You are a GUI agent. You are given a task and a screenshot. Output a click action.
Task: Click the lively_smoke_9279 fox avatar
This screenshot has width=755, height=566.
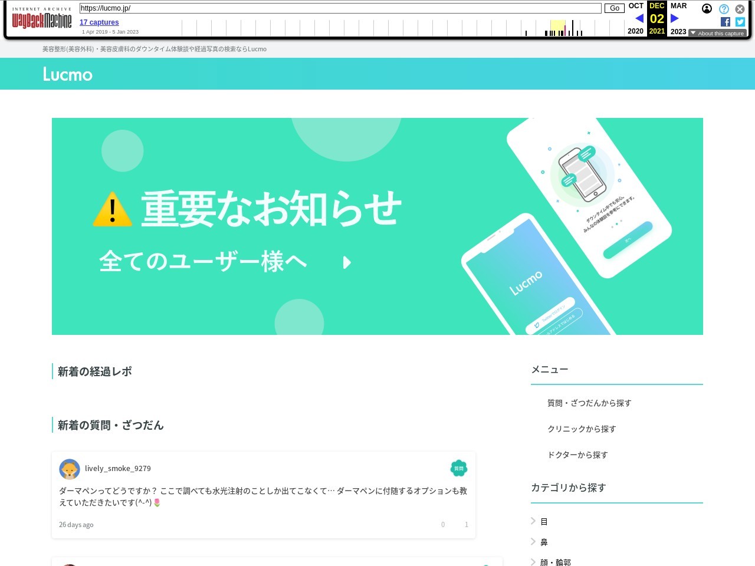70,469
